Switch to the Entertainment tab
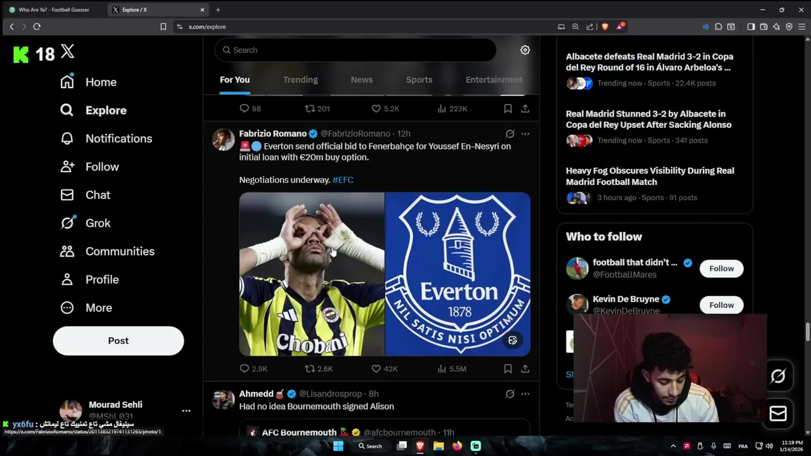Viewport: 811px width, 456px height. (x=494, y=80)
